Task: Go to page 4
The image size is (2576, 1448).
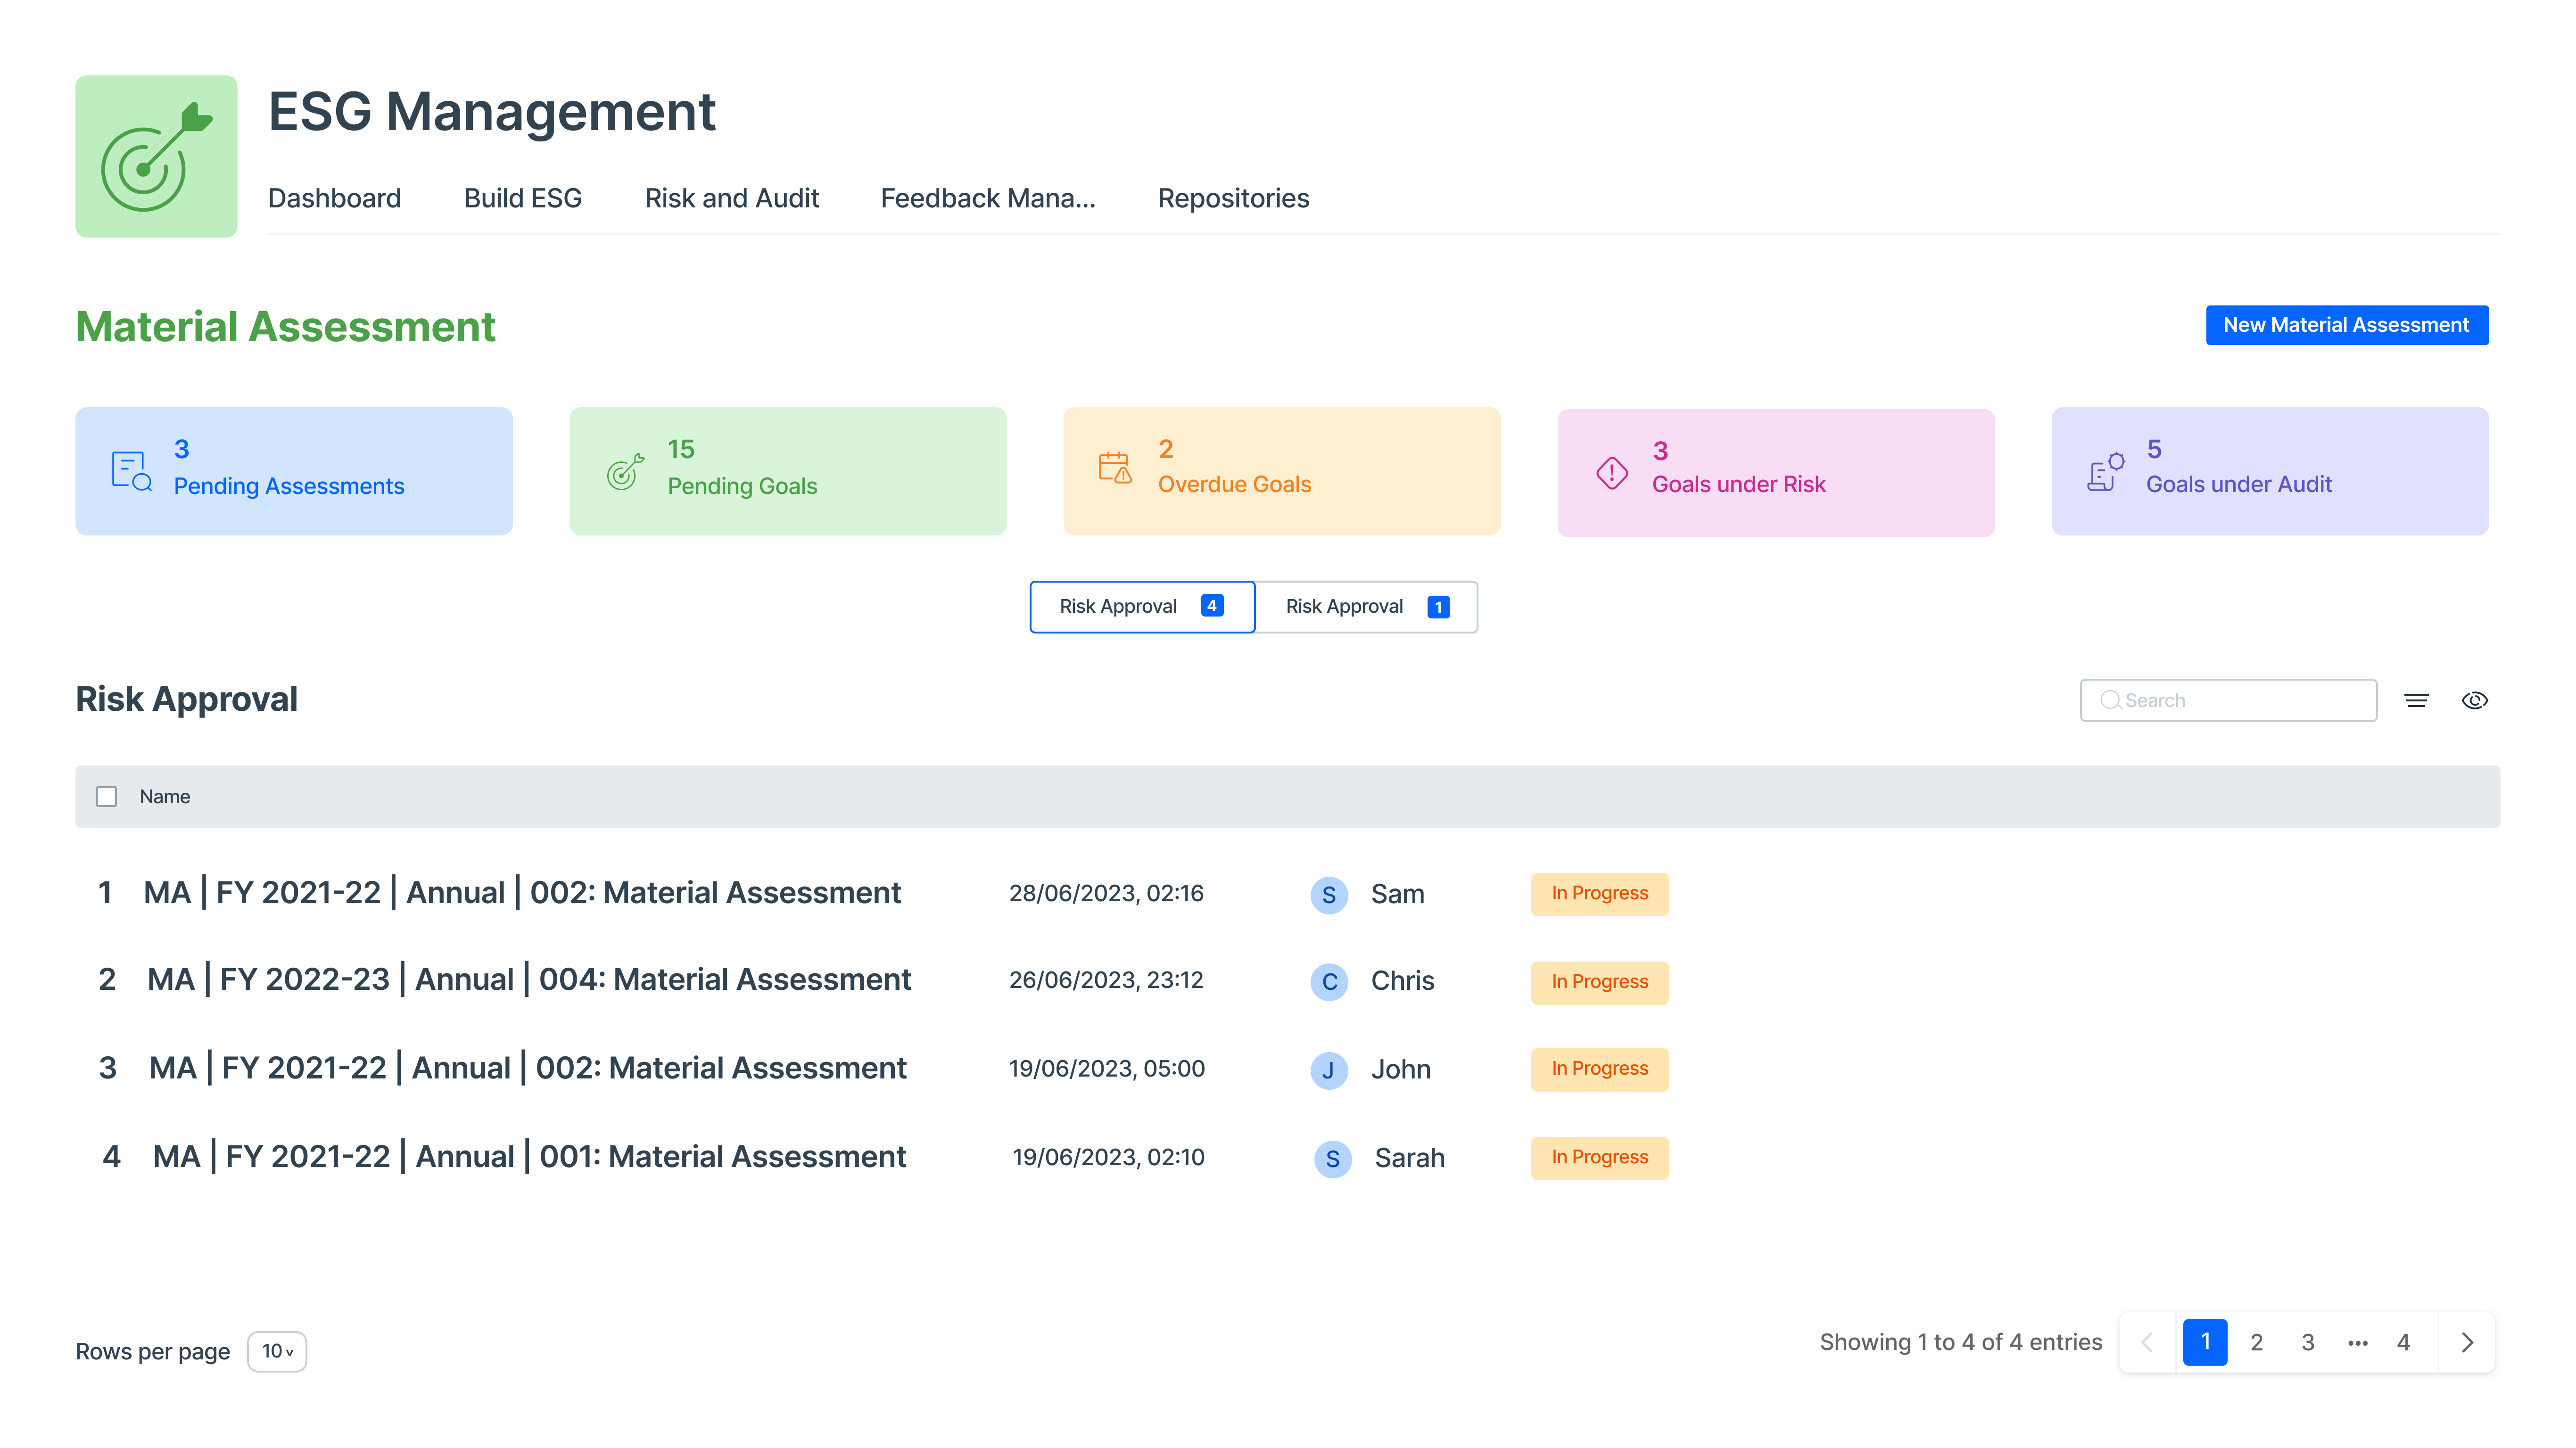Action: tap(2403, 1342)
